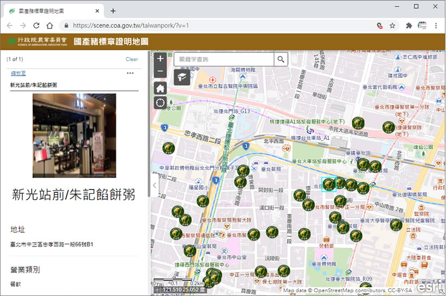Open a new browser tab

point(113,11)
